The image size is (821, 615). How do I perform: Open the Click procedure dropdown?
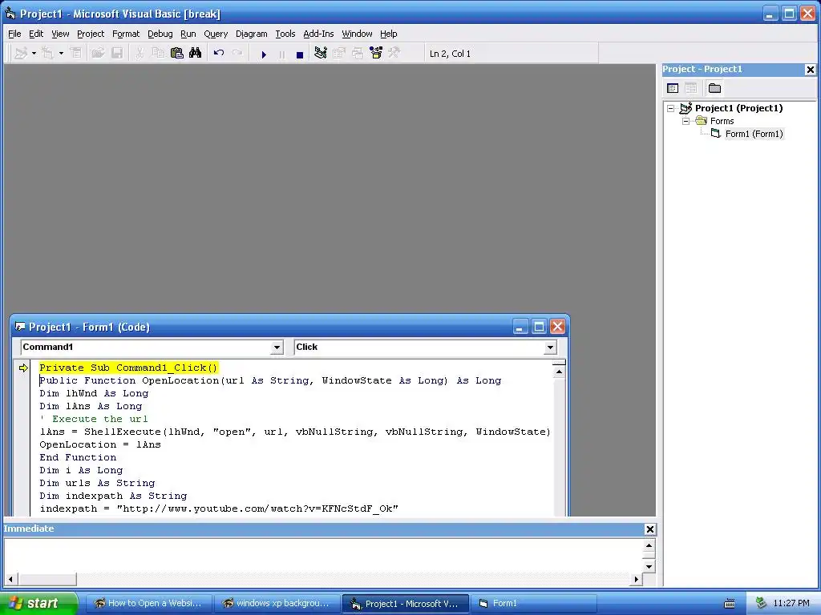click(x=550, y=348)
